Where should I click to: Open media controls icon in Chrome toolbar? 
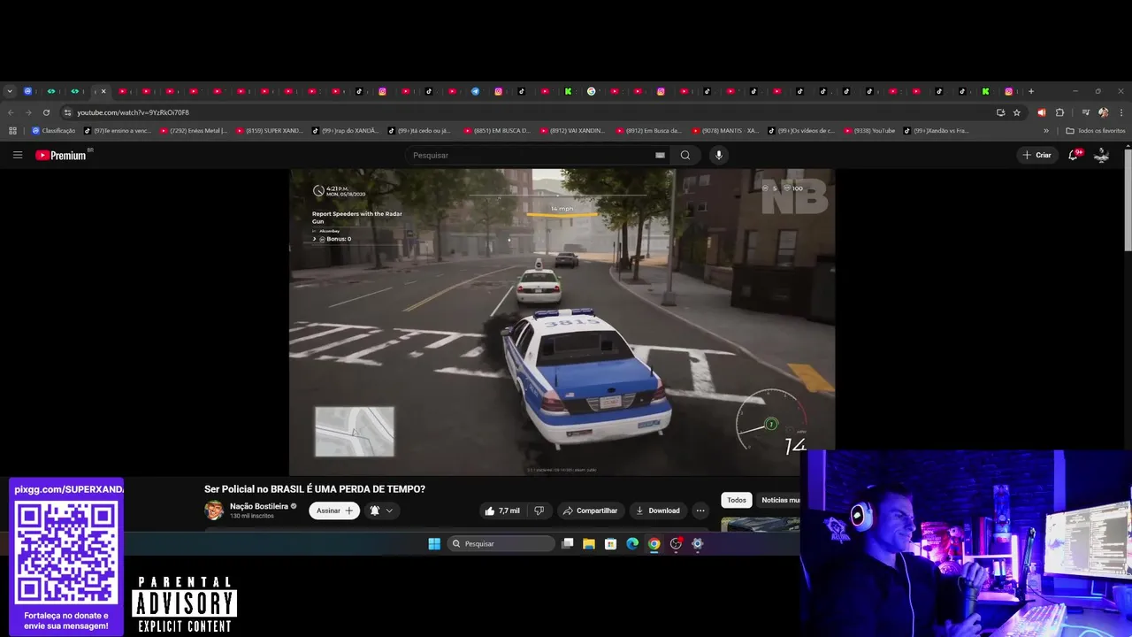pyautogui.click(x=1085, y=112)
